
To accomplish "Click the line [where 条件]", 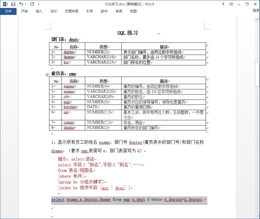I will pyautogui.click(x=71, y=176).
